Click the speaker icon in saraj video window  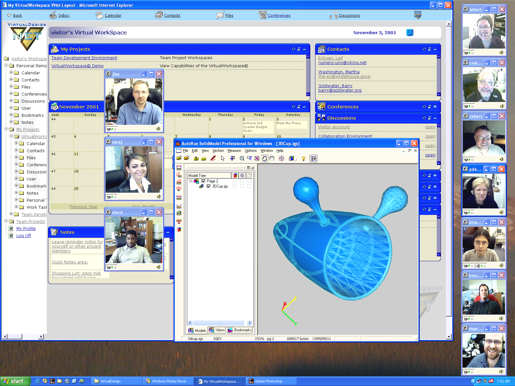(159, 197)
